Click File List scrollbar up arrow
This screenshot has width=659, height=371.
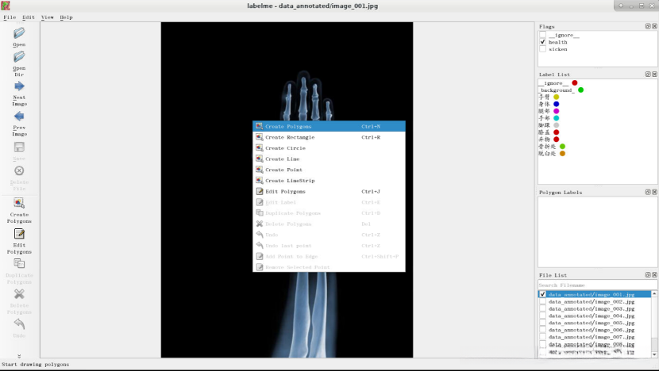tap(654, 294)
